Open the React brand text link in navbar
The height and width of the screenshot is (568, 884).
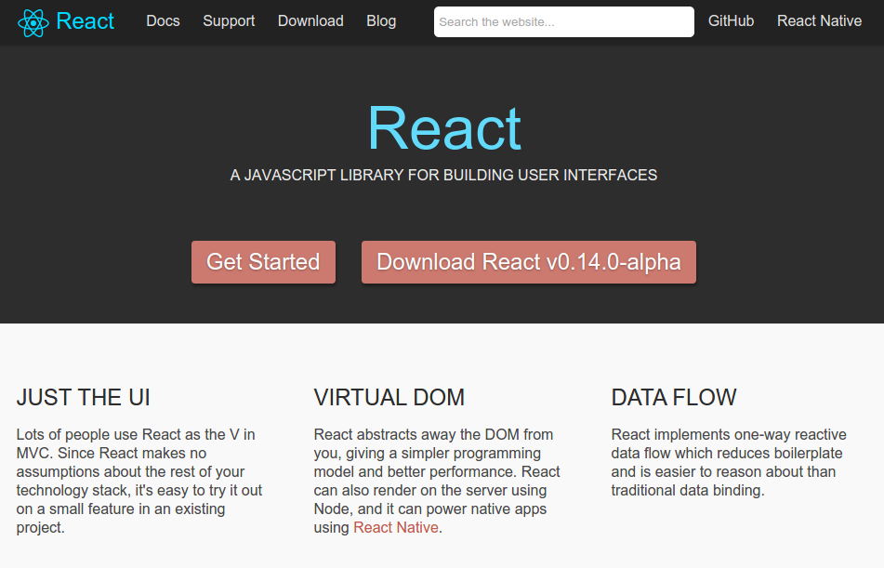pos(86,21)
